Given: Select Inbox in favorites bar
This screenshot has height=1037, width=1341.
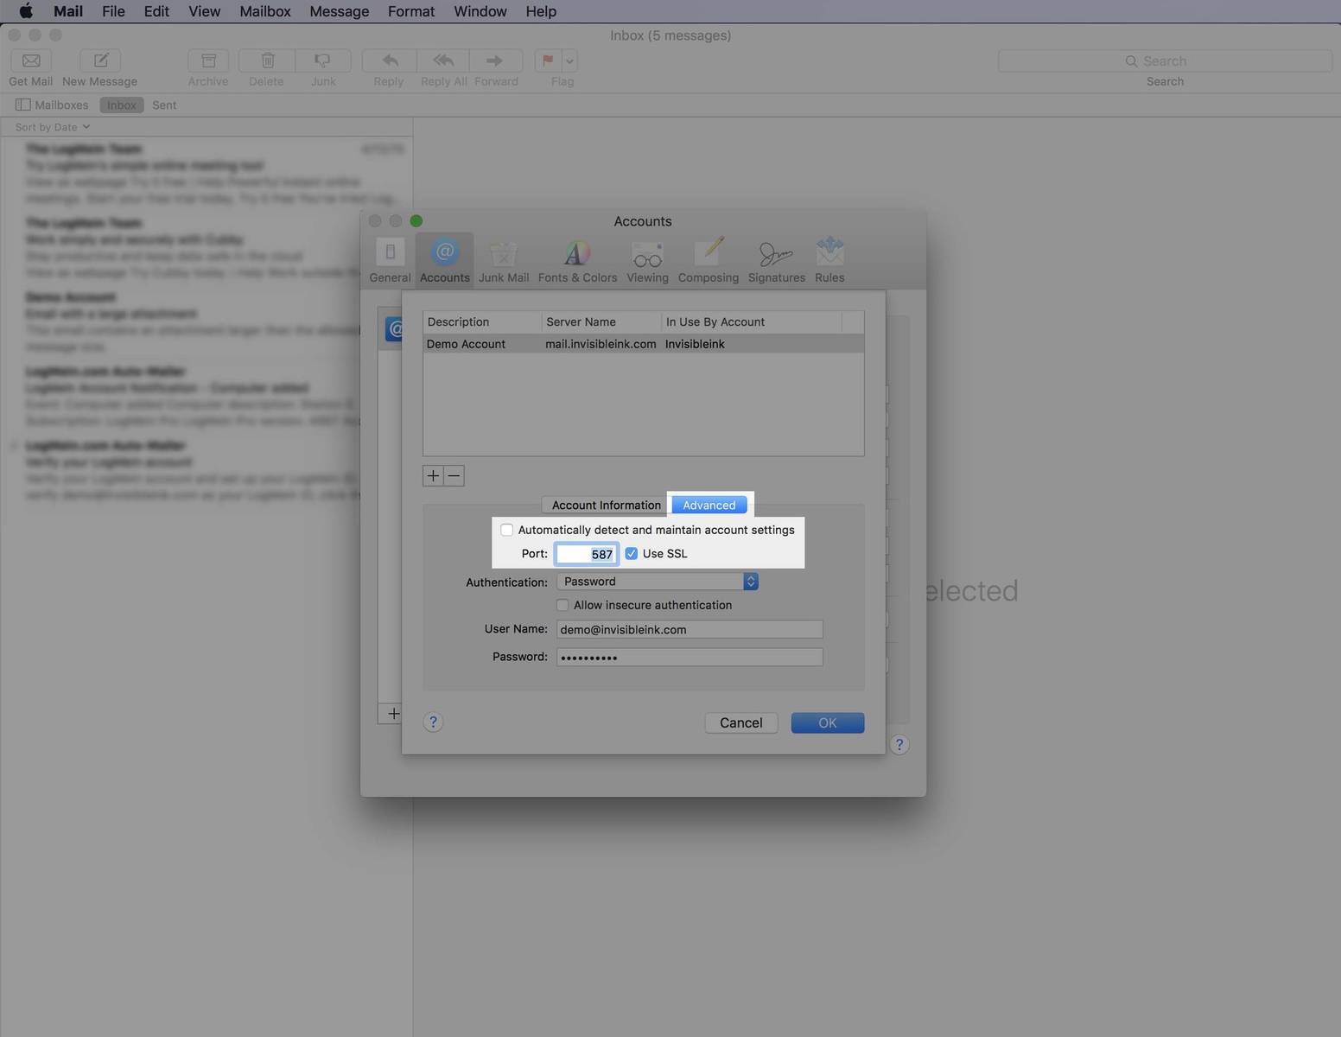Looking at the screenshot, I should (x=122, y=105).
